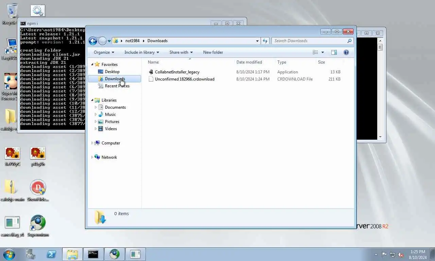Select the Unconfirmed 182966.crdownload file
Image resolution: width=435 pixels, height=261 pixels.
click(x=185, y=79)
